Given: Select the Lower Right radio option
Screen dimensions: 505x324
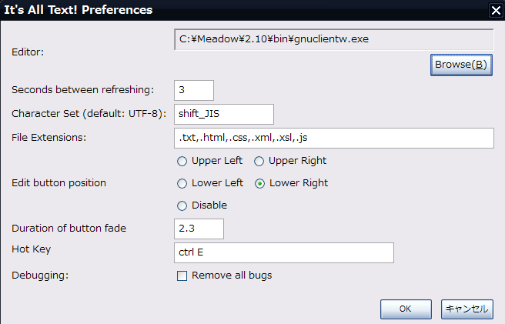Looking at the screenshot, I should point(260,183).
